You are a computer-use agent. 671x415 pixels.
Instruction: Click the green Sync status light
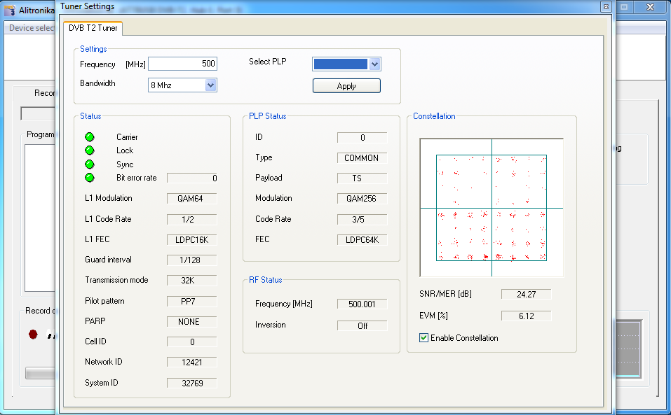tap(89, 164)
